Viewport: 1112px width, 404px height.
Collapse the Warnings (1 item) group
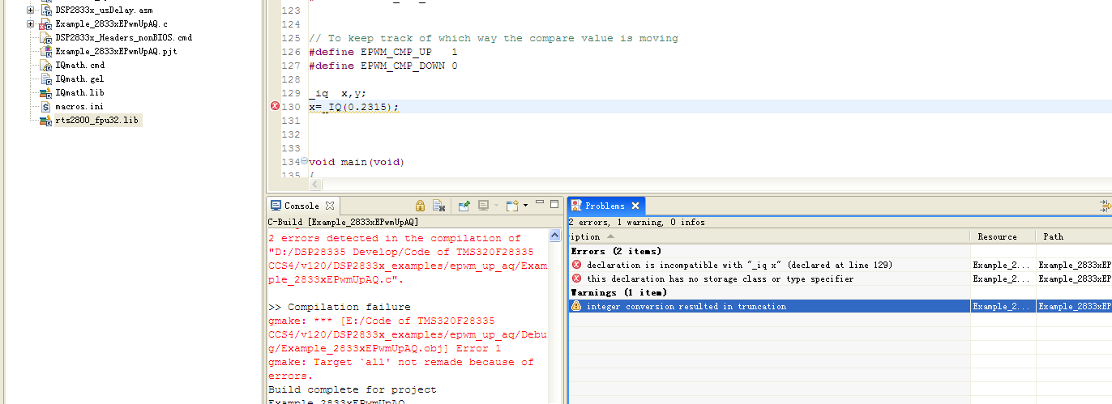coord(618,292)
